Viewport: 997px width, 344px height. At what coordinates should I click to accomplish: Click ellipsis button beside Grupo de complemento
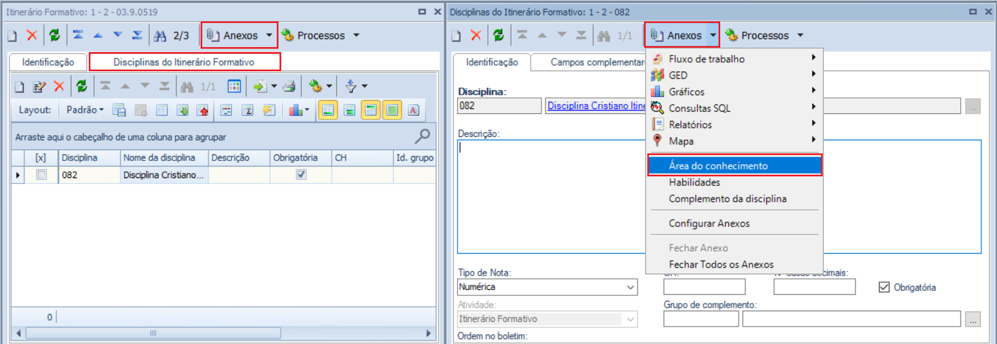point(973,319)
